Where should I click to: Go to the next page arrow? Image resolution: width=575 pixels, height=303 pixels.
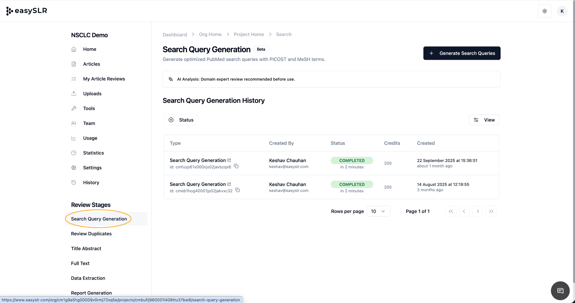[478, 211]
